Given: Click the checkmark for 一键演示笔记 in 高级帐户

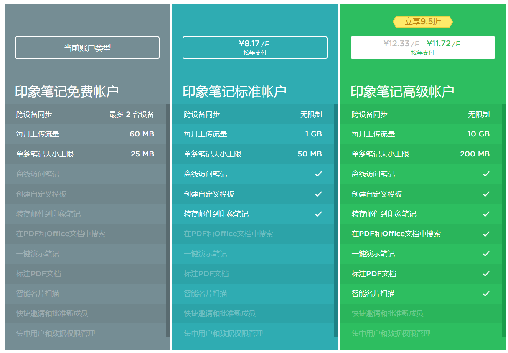Looking at the screenshot, I should tap(486, 254).
